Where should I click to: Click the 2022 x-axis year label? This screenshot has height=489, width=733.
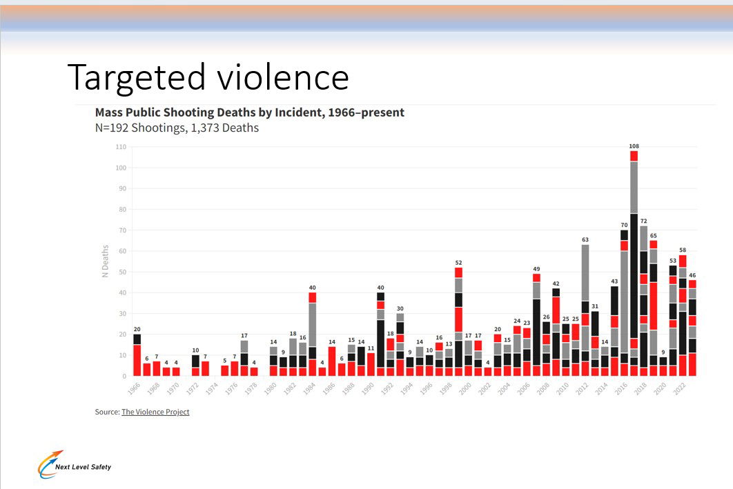click(x=680, y=387)
